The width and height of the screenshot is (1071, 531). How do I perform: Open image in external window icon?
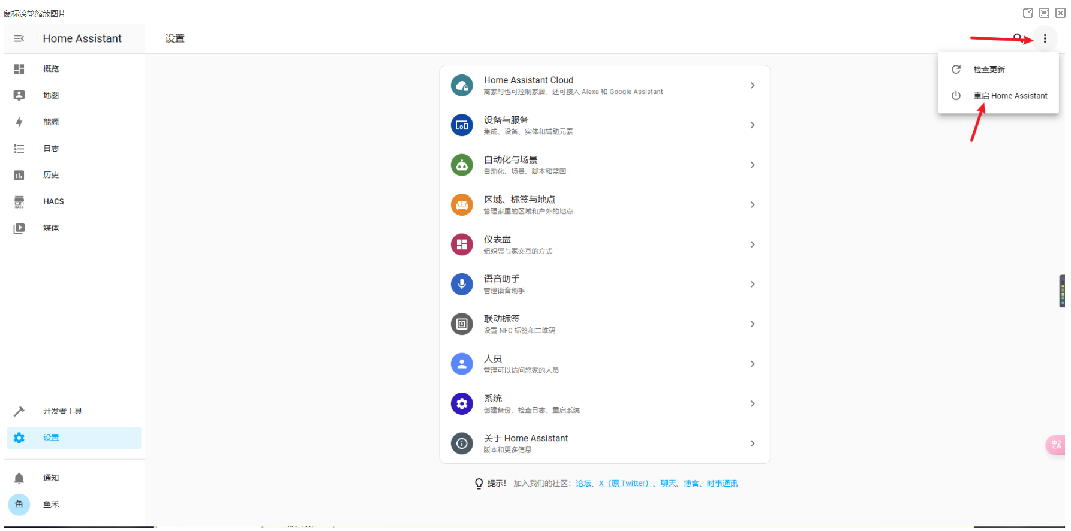(x=1028, y=13)
